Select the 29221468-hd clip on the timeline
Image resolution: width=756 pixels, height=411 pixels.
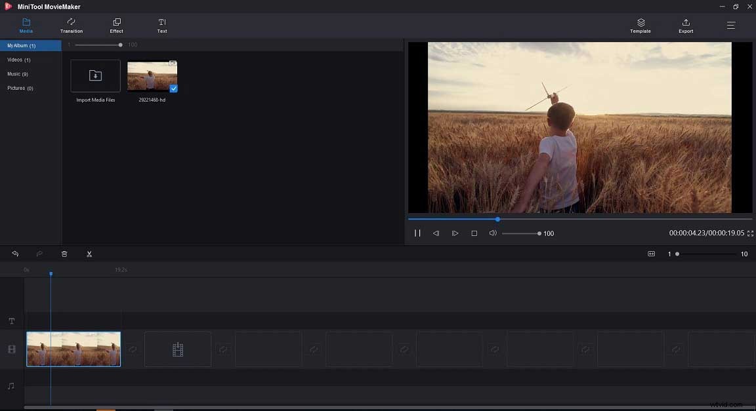pos(73,349)
